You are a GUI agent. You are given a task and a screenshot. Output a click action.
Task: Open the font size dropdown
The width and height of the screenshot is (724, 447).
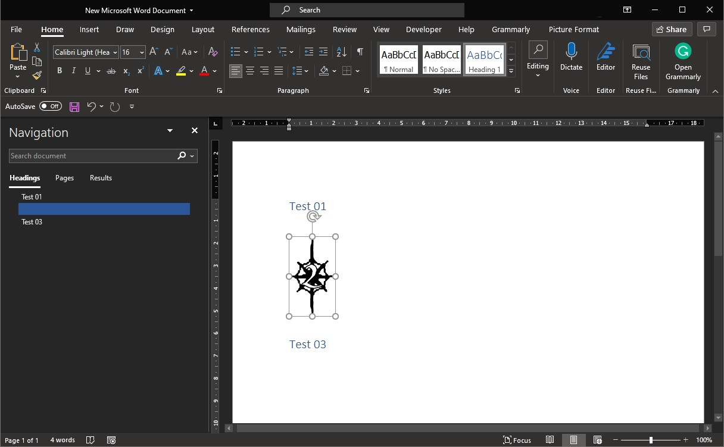[141, 52]
